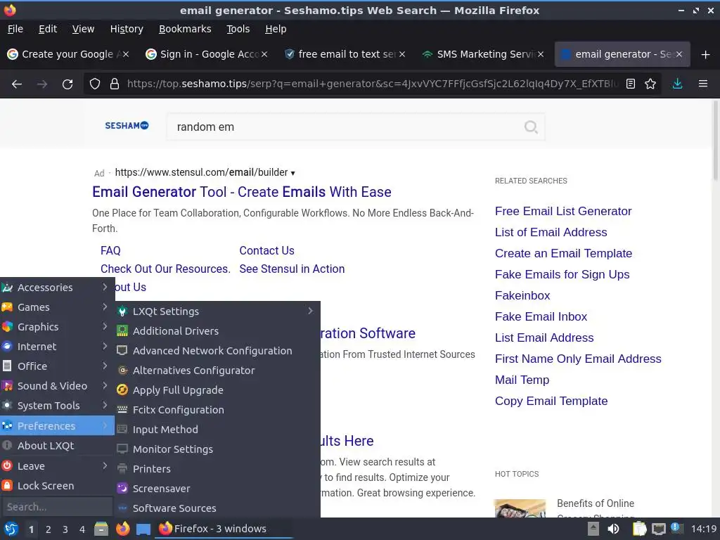Click the site security padlock icon
The height and width of the screenshot is (540, 720).
tap(115, 84)
